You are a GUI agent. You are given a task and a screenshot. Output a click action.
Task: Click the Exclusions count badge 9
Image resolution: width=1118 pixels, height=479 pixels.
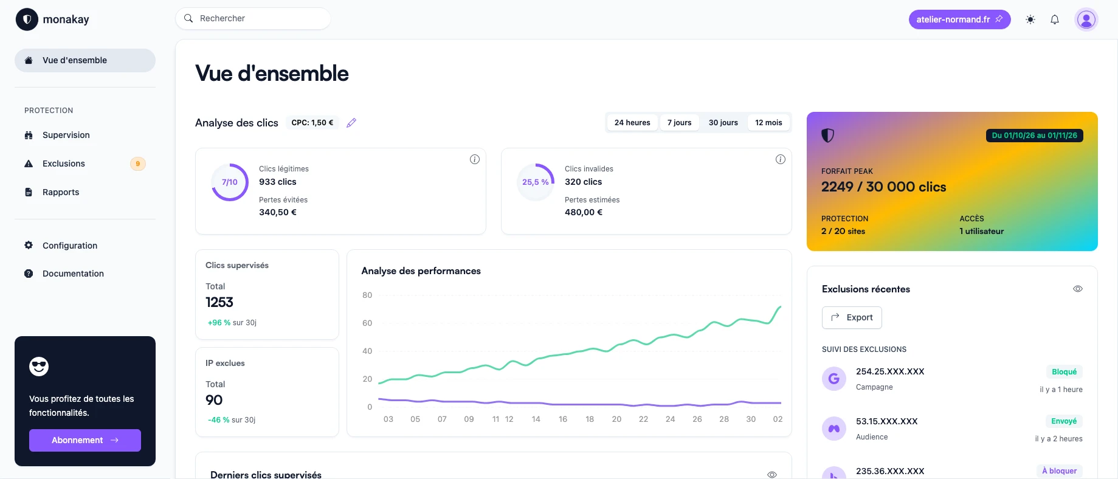(x=138, y=164)
